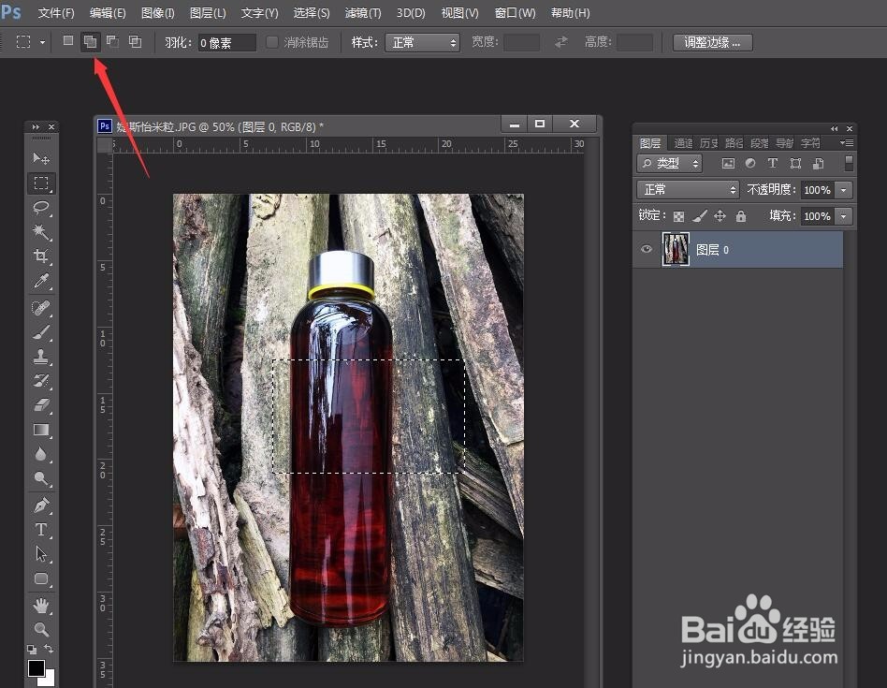Open the 滤镜(T) menu
Viewport: 887px width, 688px height.
pyautogui.click(x=363, y=12)
